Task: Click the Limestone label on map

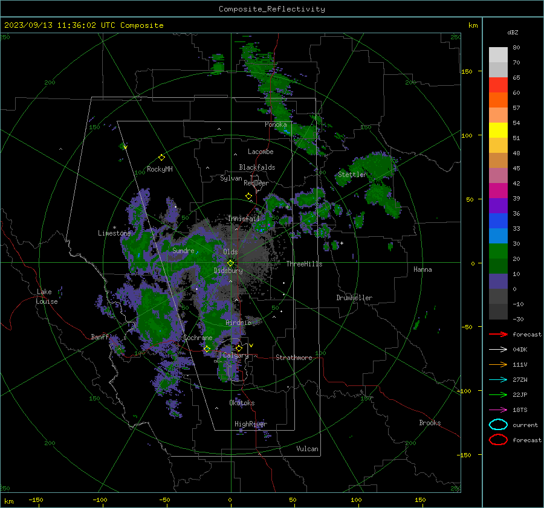Action: (x=114, y=233)
